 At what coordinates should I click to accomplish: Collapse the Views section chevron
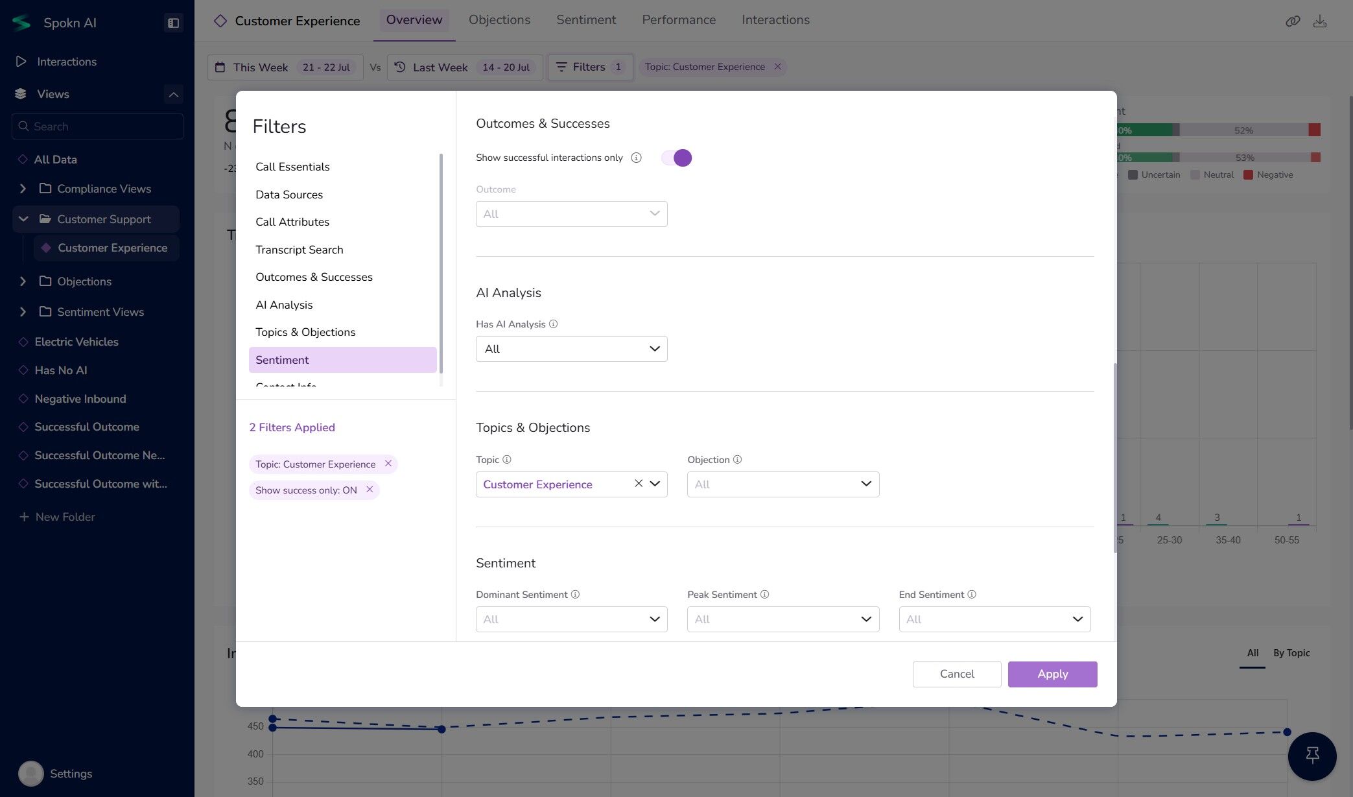(173, 94)
